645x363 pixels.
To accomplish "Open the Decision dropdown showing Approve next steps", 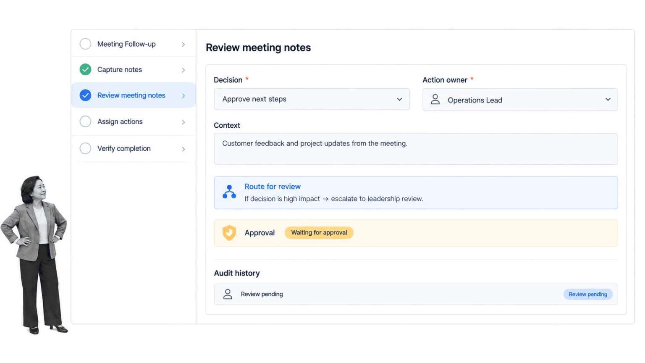I will (x=312, y=99).
